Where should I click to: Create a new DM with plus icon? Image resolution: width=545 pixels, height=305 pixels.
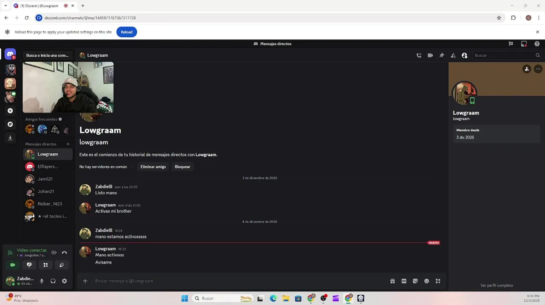pyautogui.click(x=68, y=144)
